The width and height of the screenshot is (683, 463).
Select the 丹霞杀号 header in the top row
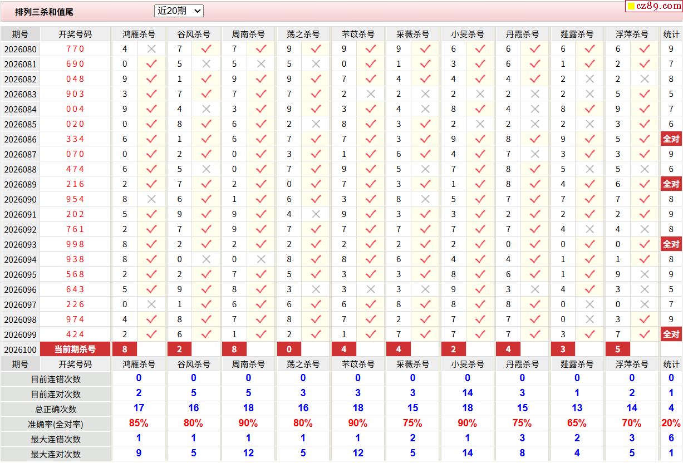click(522, 34)
